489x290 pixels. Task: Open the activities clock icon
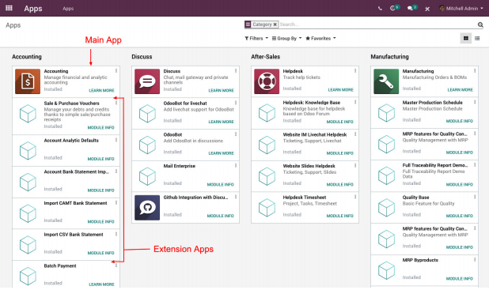point(392,8)
